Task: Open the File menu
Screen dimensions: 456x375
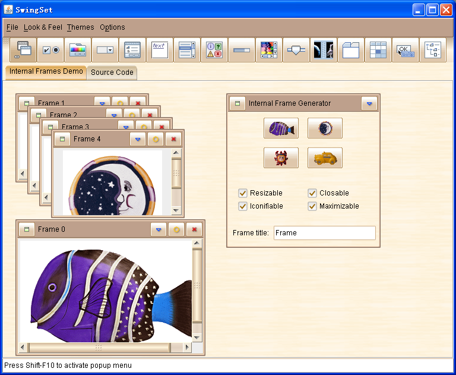Action: click(x=12, y=27)
